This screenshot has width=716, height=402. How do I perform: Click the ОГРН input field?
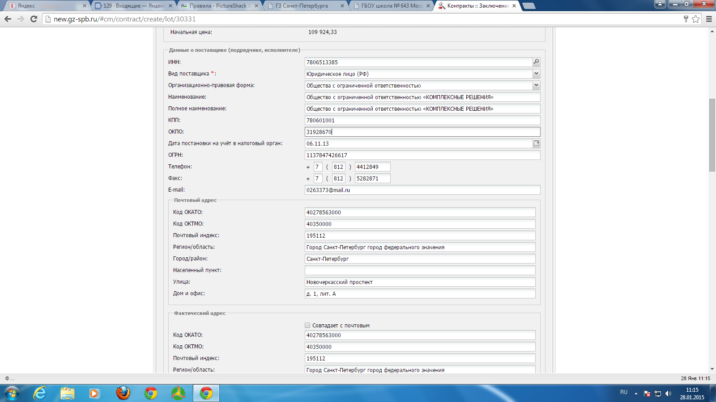(x=422, y=155)
